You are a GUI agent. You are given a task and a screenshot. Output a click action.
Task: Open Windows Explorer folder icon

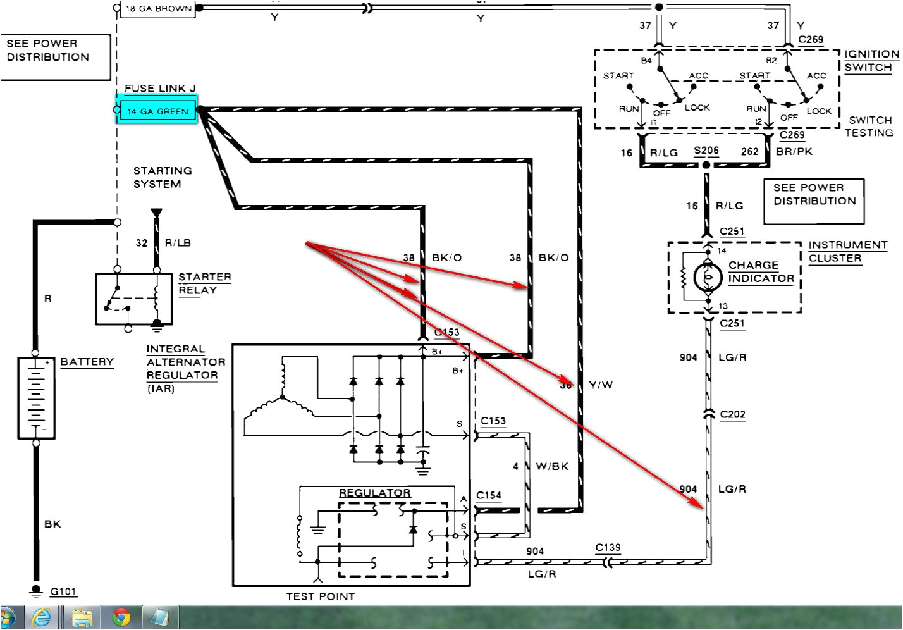pyautogui.click(x=82, y=617)
